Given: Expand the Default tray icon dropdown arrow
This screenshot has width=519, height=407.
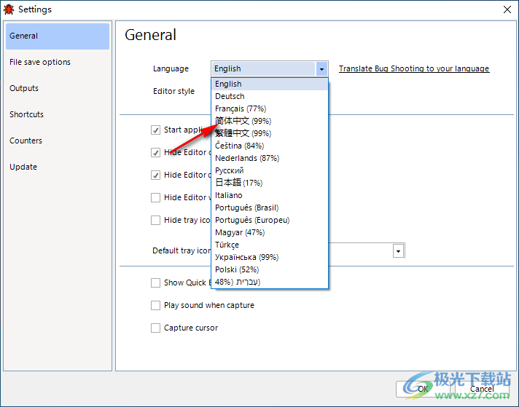Looking at the screenshot, I should point(398,251).
